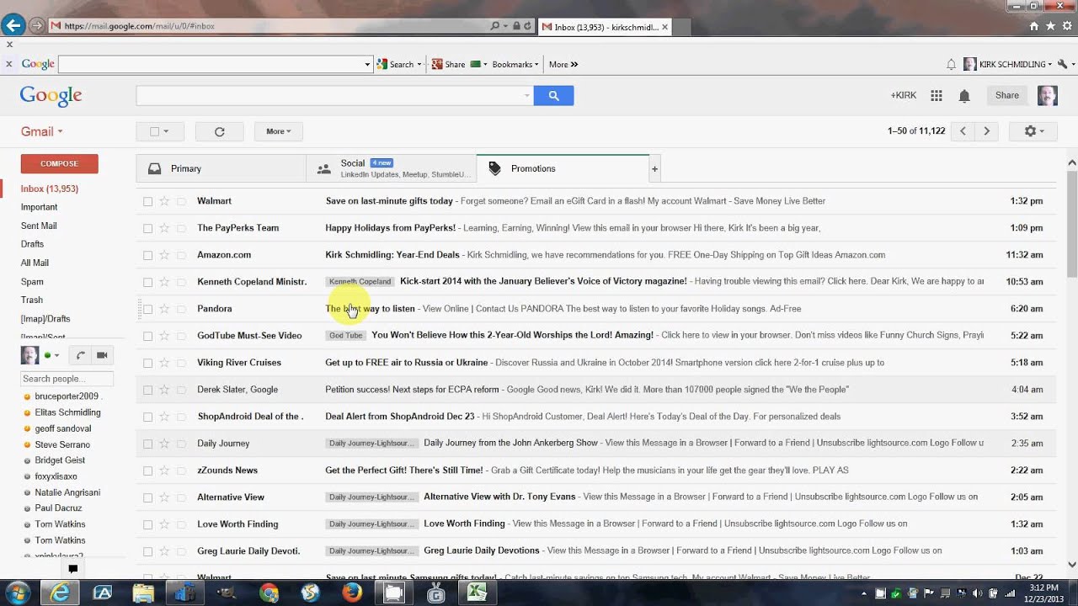Image resolution: width=1078 pixels, height=606 pixels.
Task: Star the Walmart gifts email
Action: click(x=164, y=201)
